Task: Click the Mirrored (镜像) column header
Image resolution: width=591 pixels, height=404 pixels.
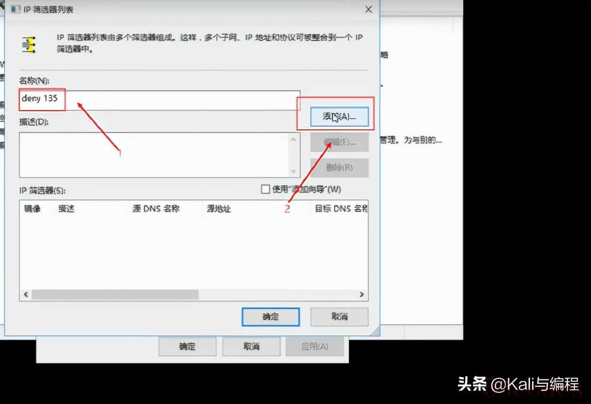Action: 36,208
